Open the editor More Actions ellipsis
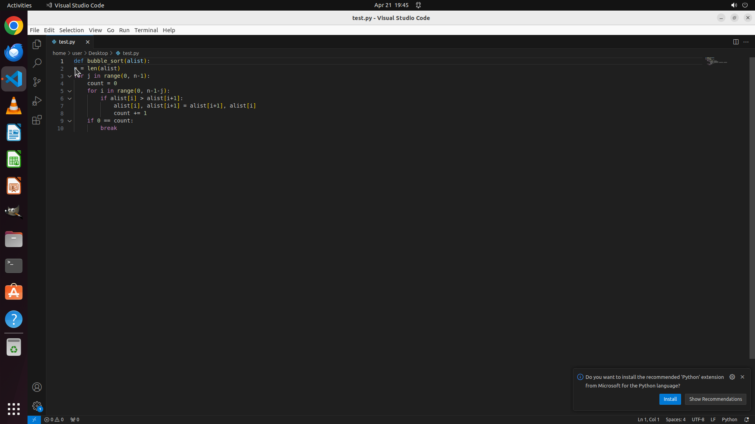This screenshot has height=424, width=755. click(x=746, y=42)
